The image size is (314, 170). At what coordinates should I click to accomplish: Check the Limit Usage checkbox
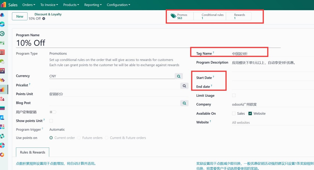click(234, 95)
